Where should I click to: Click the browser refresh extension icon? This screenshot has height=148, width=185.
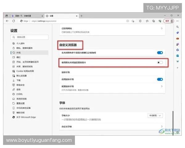coord(140,21)
